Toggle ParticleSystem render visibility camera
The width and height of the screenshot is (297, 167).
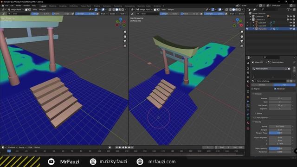click(x=289, y=69)
